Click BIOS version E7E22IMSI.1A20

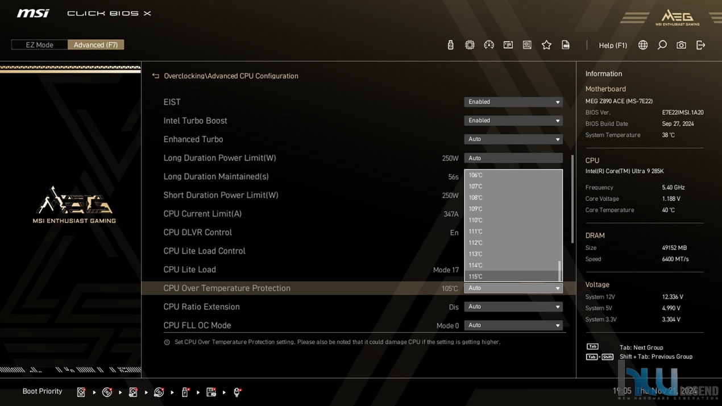(x=683, y=113)
